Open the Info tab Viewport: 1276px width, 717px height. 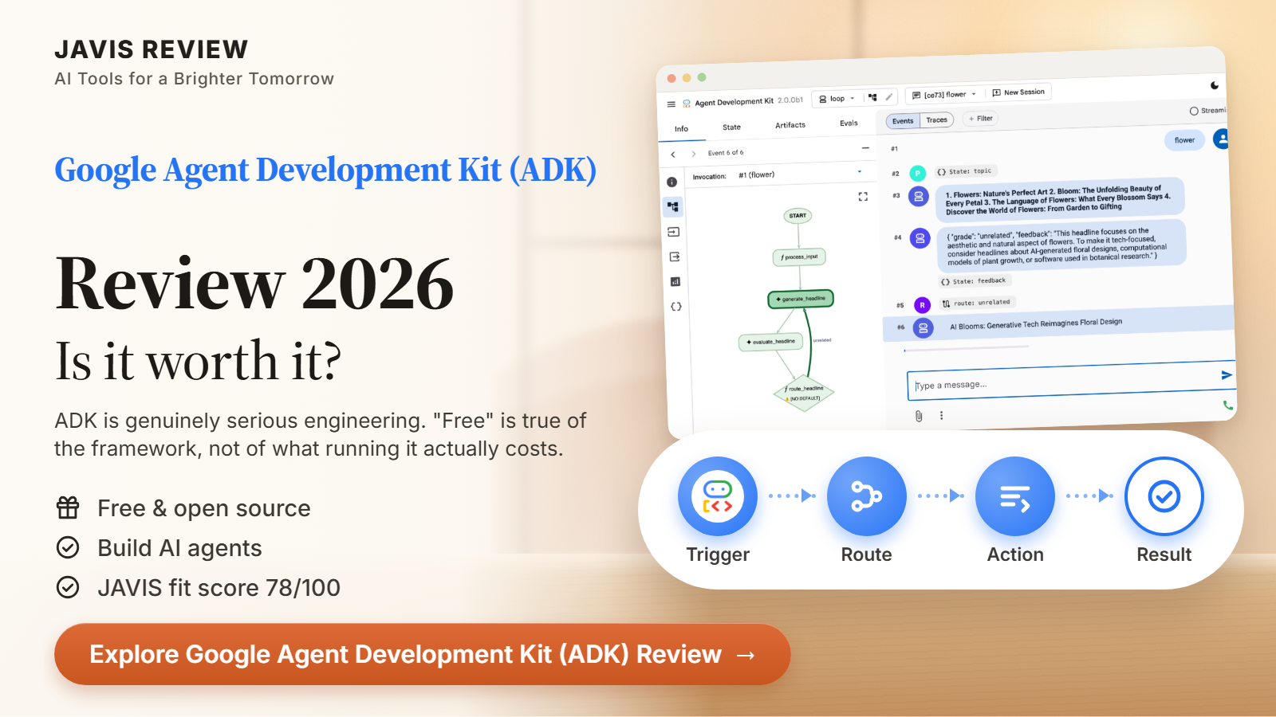681,129
